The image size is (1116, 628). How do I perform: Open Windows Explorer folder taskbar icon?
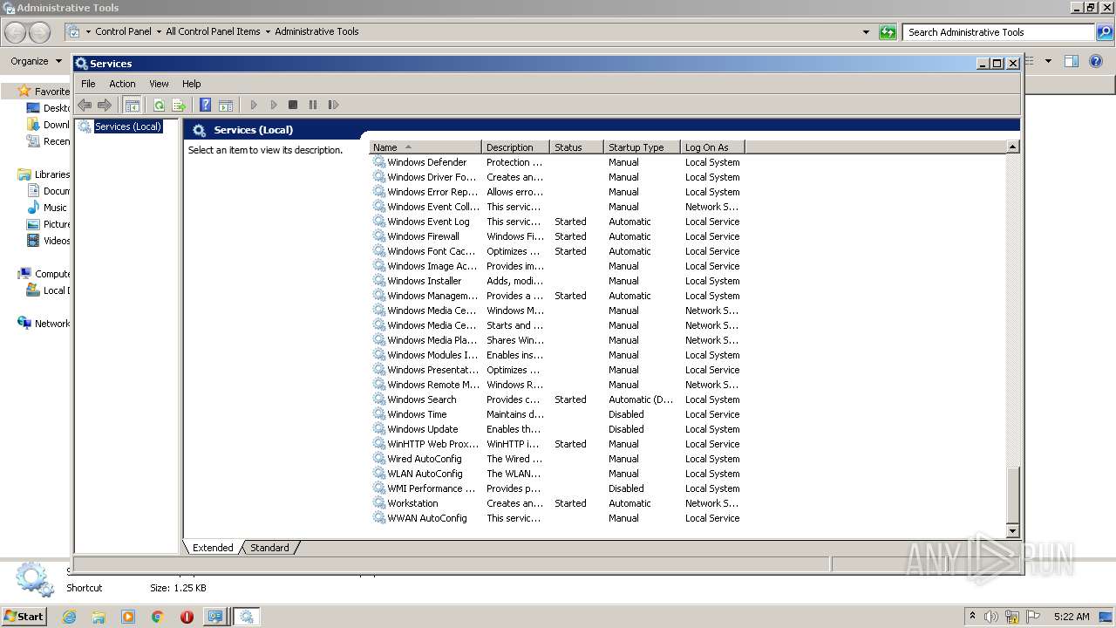tap(99, 617)
